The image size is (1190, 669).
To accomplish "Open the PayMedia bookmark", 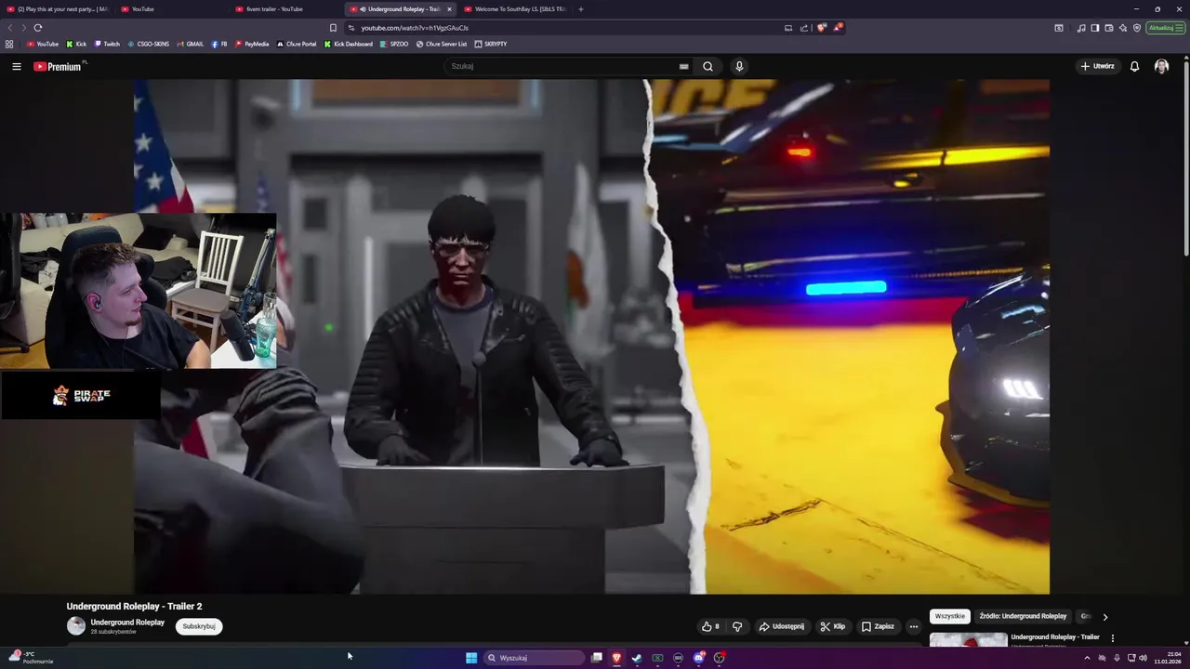I will [252, 44].
